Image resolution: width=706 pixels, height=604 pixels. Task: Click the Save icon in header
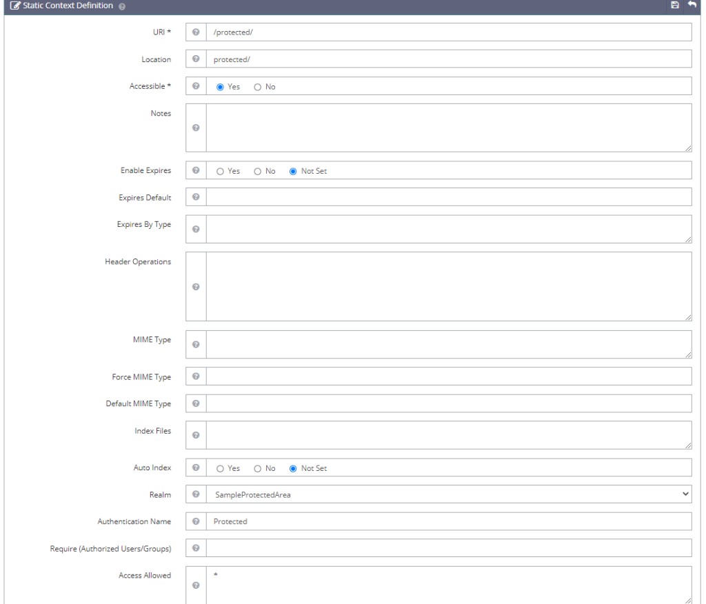(x=674, y=6)
